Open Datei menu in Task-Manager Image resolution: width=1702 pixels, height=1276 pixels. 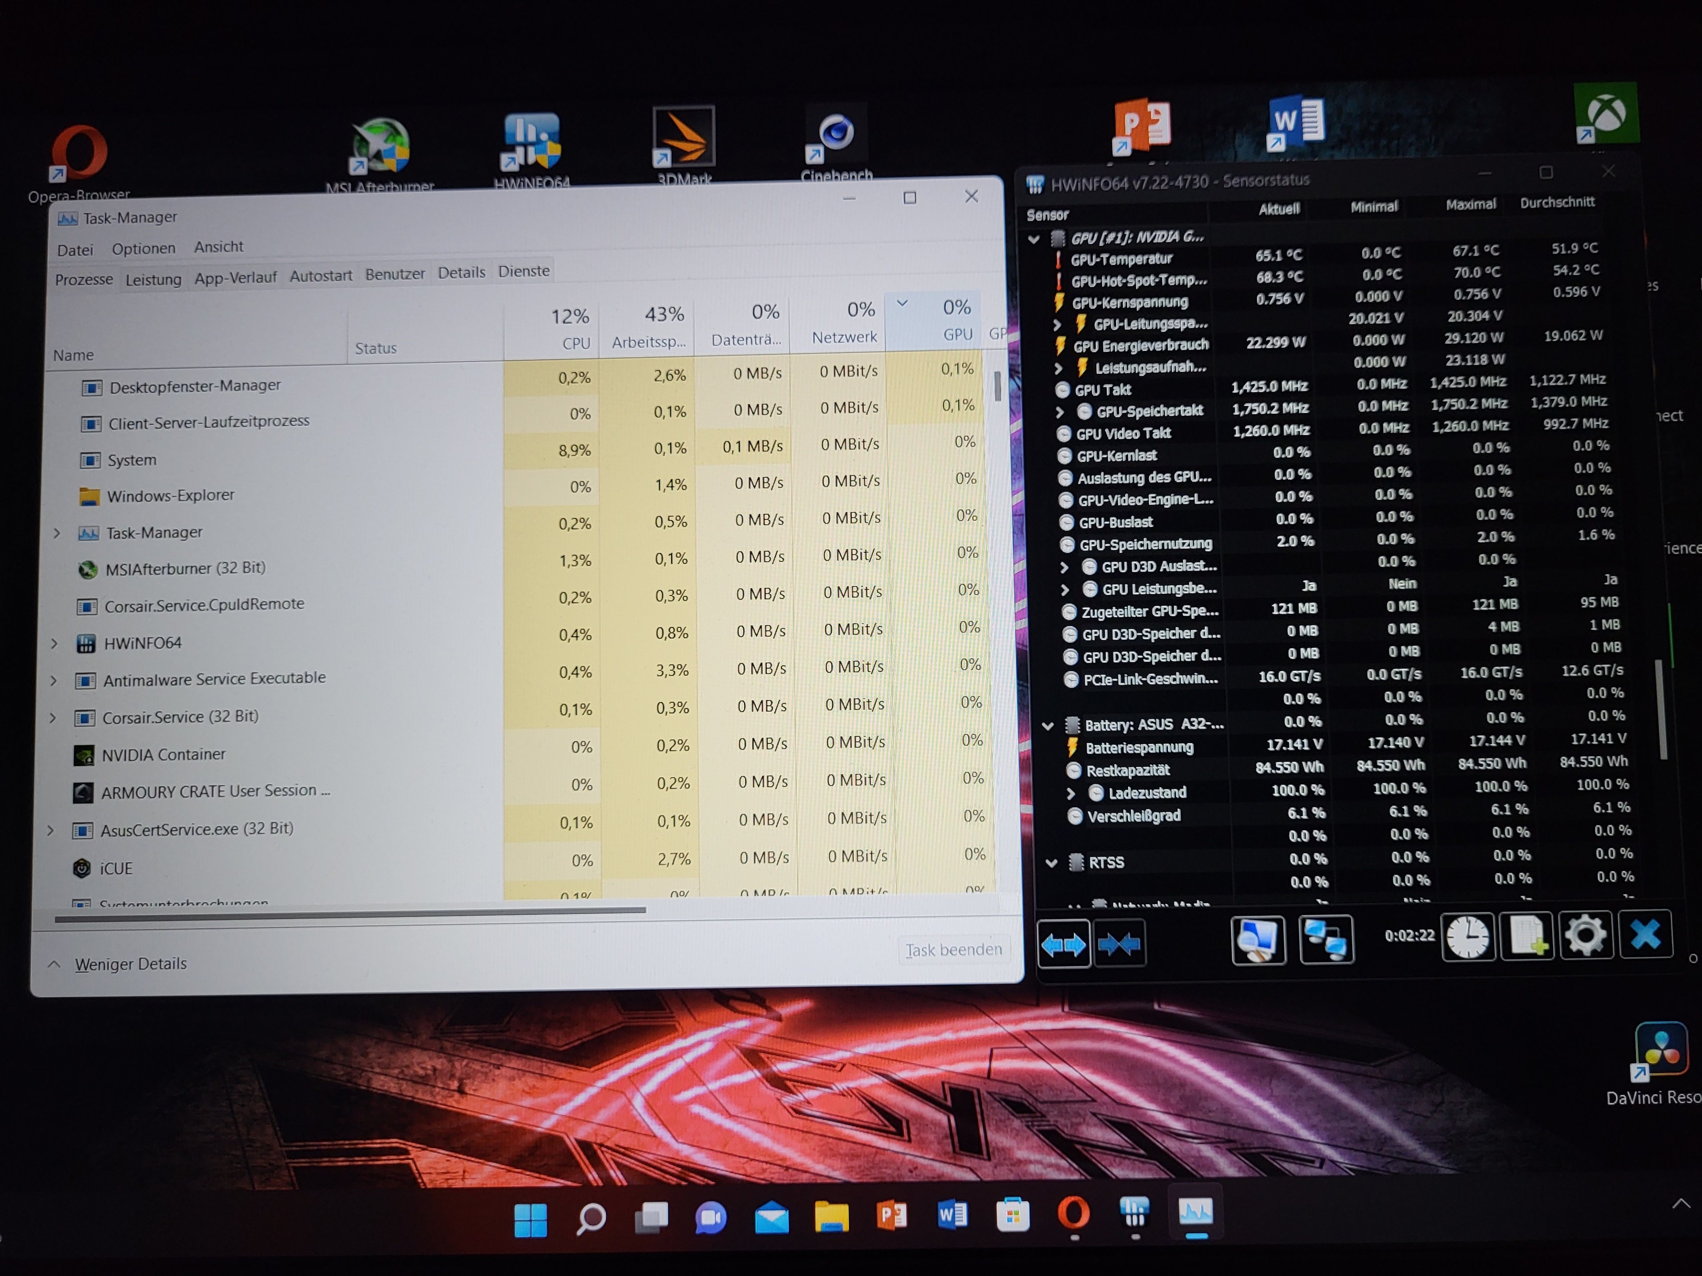click(74, 250)
